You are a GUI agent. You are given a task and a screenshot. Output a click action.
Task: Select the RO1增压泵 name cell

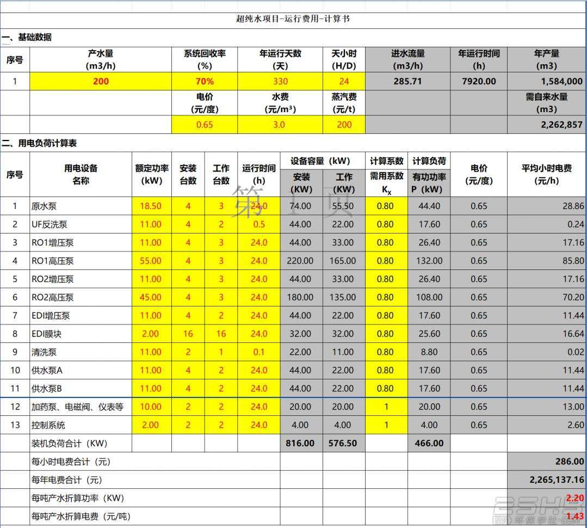tap(81, 243)
